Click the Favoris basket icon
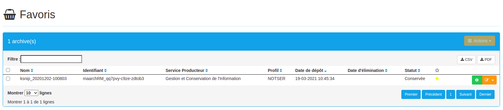 click(x=9, y=14)
